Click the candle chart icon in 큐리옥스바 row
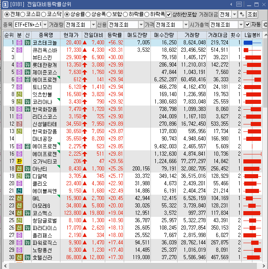This screenshot has width=268, height=269. [252, 50]
